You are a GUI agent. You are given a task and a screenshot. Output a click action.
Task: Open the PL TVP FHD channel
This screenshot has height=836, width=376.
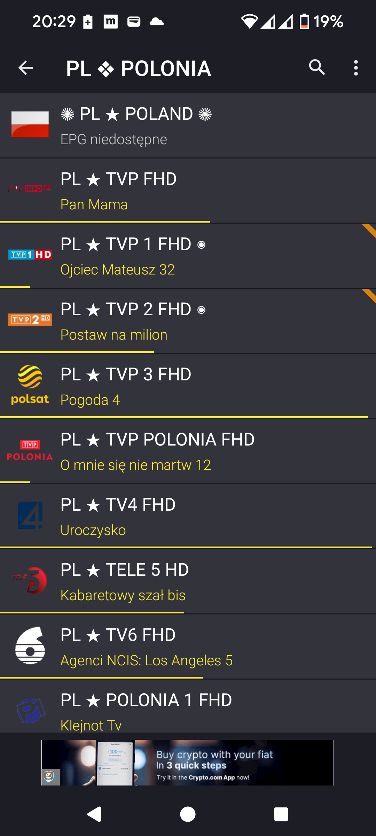pyautogui.click(x=118, y=179)
